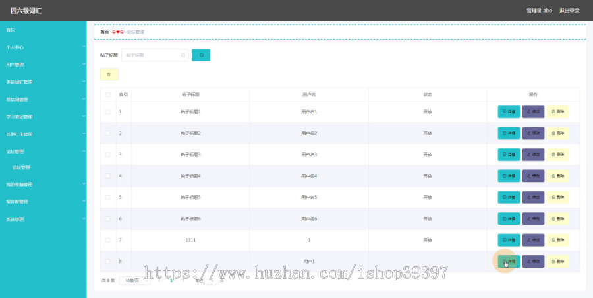Click 首页 in the breadcrumb
Image resolution: width=593 pixels, height=298 pixels.
[104, 32]
